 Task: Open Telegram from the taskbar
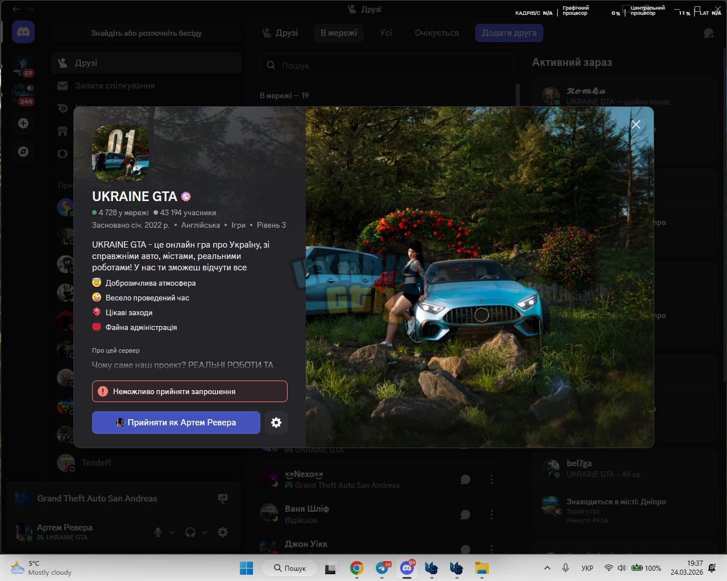pos(383,568)
